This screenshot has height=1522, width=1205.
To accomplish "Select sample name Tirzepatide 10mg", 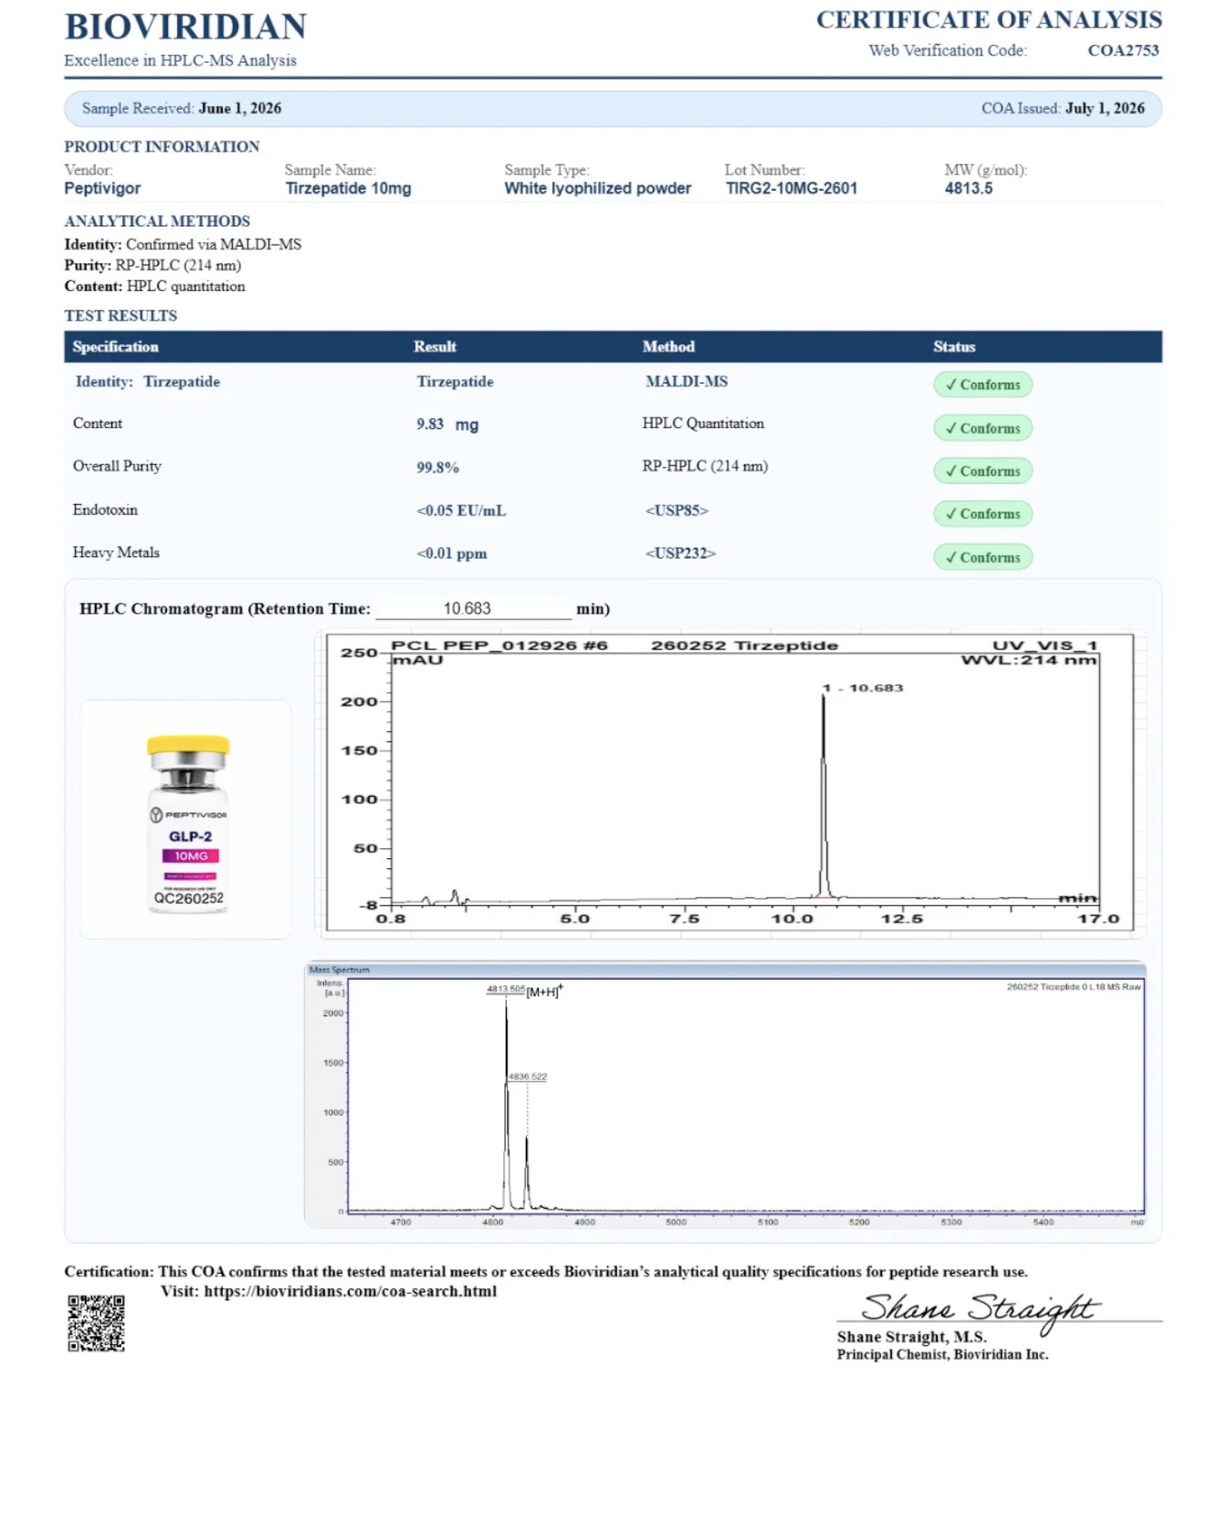I will [x=348, y=188].
